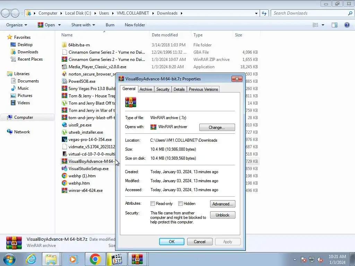Image resolution: width=355 pixels, height=266 pixels.
Task: Show hidden tray icons arrow
Action: [x=295, y=259]
